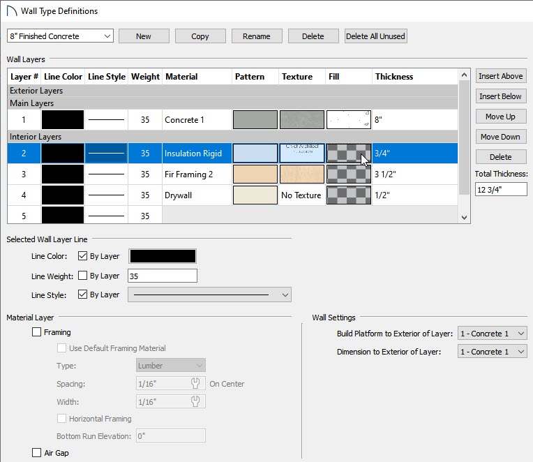Click the line color swatch of layer 4
The image size is (533, 462).
[x=63, y=195]
